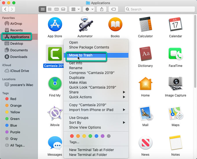Open the gear Action menu dropdown
197x159 pixels.
[x=89, y=9]
